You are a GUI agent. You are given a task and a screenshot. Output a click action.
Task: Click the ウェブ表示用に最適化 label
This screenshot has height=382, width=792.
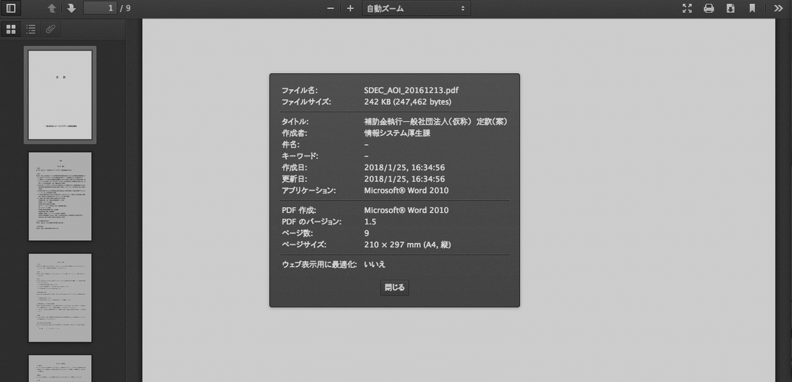tap(319, 264)
